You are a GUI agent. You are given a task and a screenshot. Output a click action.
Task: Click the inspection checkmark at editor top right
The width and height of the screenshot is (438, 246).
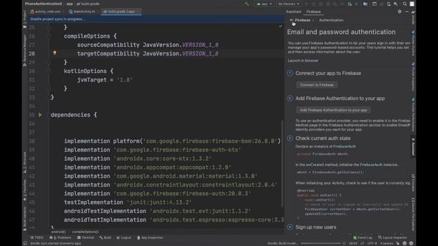click(x=280, y=26)
